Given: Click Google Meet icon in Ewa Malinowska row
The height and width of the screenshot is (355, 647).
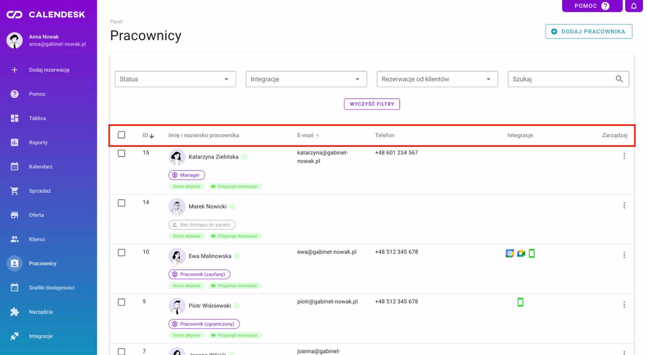Looking at the screenshot, I should tap(521, 253).
